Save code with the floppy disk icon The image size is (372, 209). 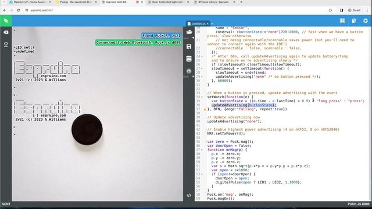(189, 46)
